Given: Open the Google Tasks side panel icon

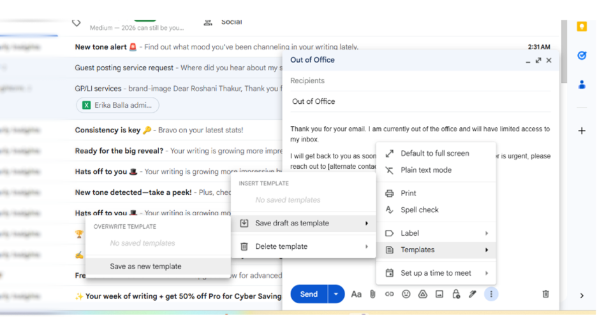Looking at the screenshot, I should 582,55.
